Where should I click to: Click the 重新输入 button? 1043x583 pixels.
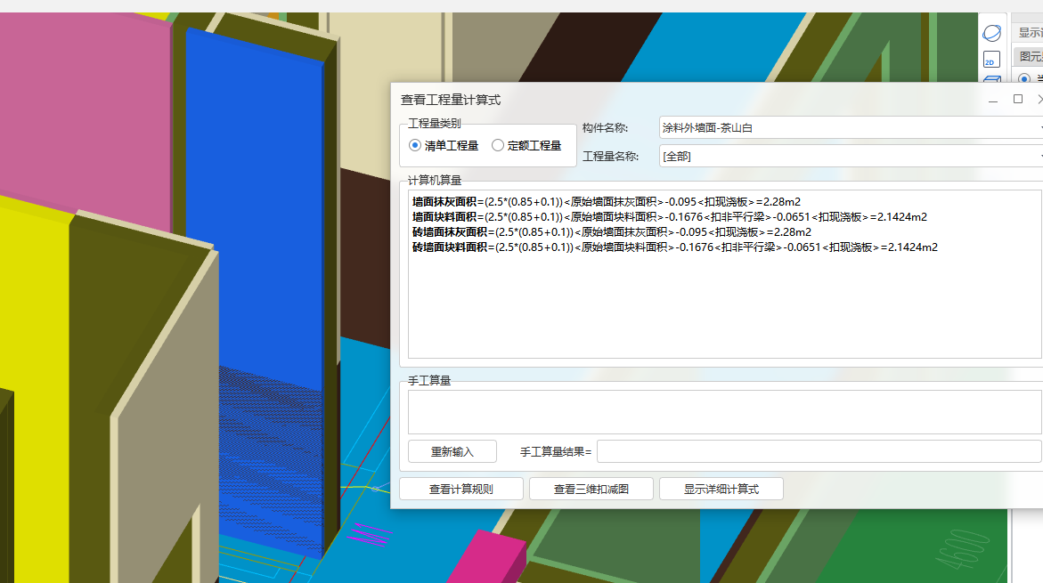[x=452, y=452]
